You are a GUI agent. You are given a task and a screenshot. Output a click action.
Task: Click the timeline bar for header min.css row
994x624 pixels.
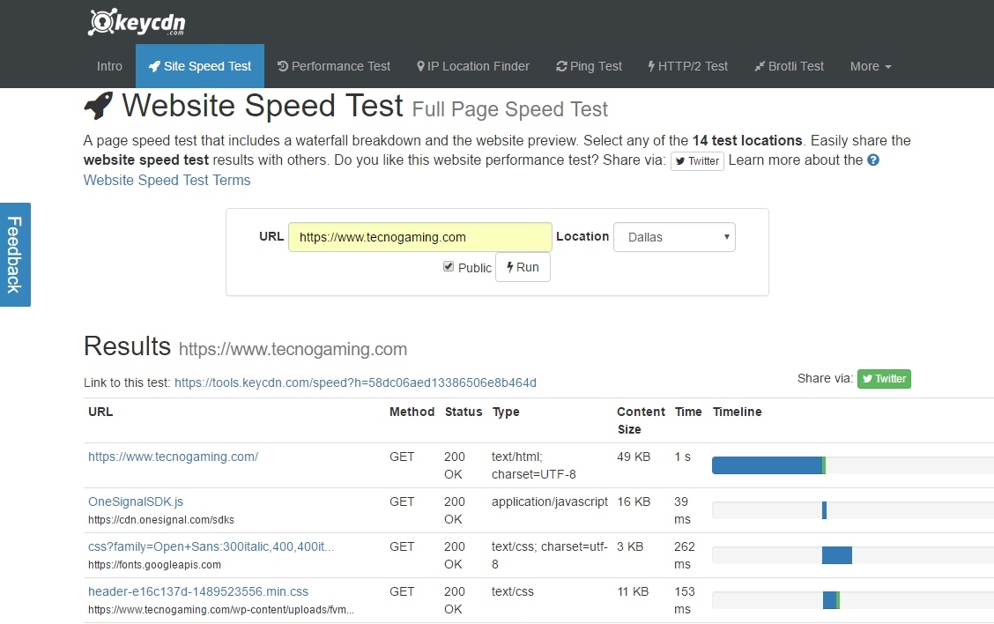point(831,600)
